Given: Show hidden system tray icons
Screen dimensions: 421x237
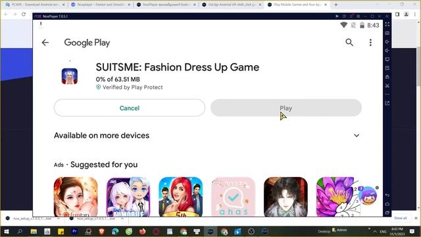Looking at the screenshot, I should [374, 231].
